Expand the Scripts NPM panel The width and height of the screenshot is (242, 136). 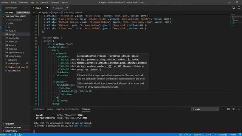point(11,131)
